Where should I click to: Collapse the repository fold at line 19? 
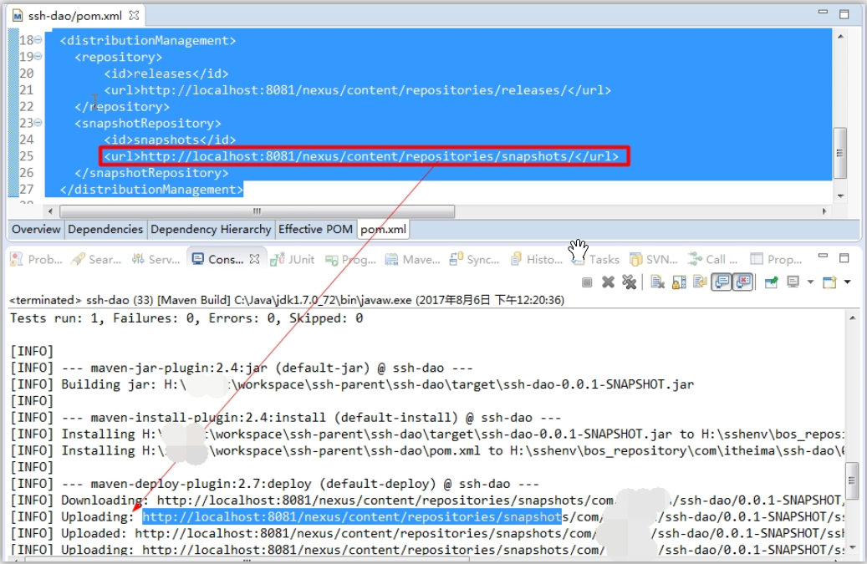[x=38, y=56]
